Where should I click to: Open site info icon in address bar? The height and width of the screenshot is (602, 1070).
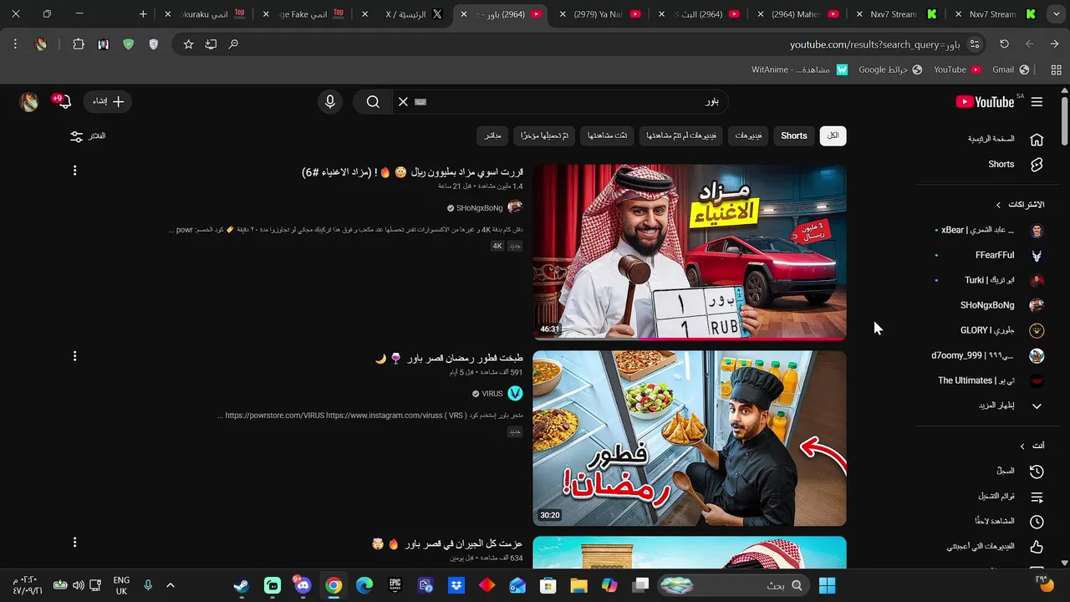[x=975, y=44]
